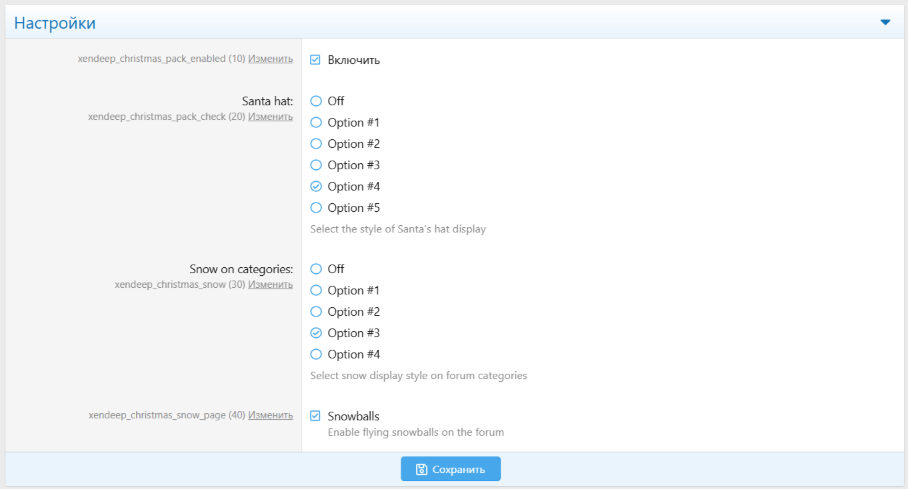
Task: Select Santa hat Off radio button
Action: (x=316, y=101)
